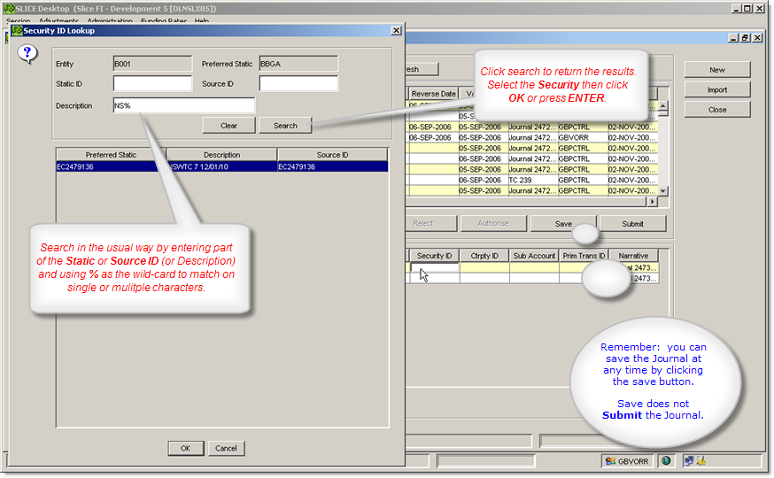774x478 pixels.
Task: Click the Source ID input field
Action: pyautogui.click(x=298, y=84)
